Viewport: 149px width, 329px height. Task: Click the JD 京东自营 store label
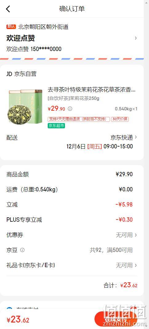click(22, 74)
